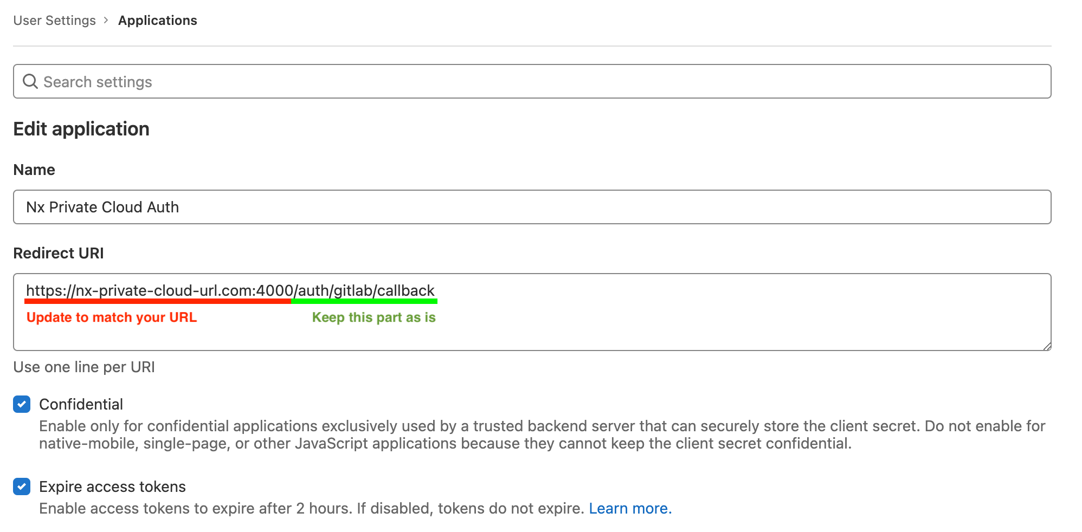This screenshot has height=532, width=1082.
Task: Click the red 'Update to match your URL' note
Action: pyautogui.click(x=112, y=317)
